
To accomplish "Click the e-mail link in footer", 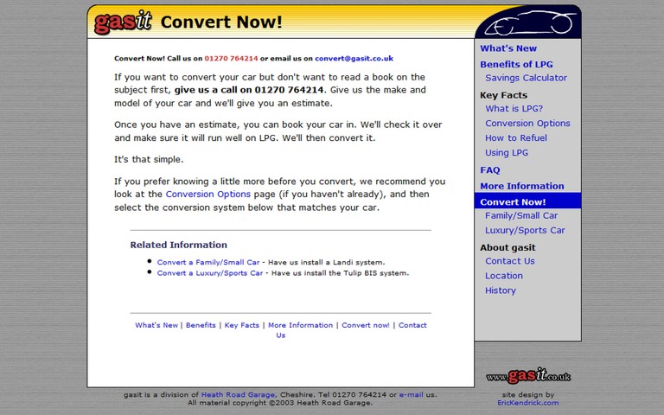I will pos(411,394).
